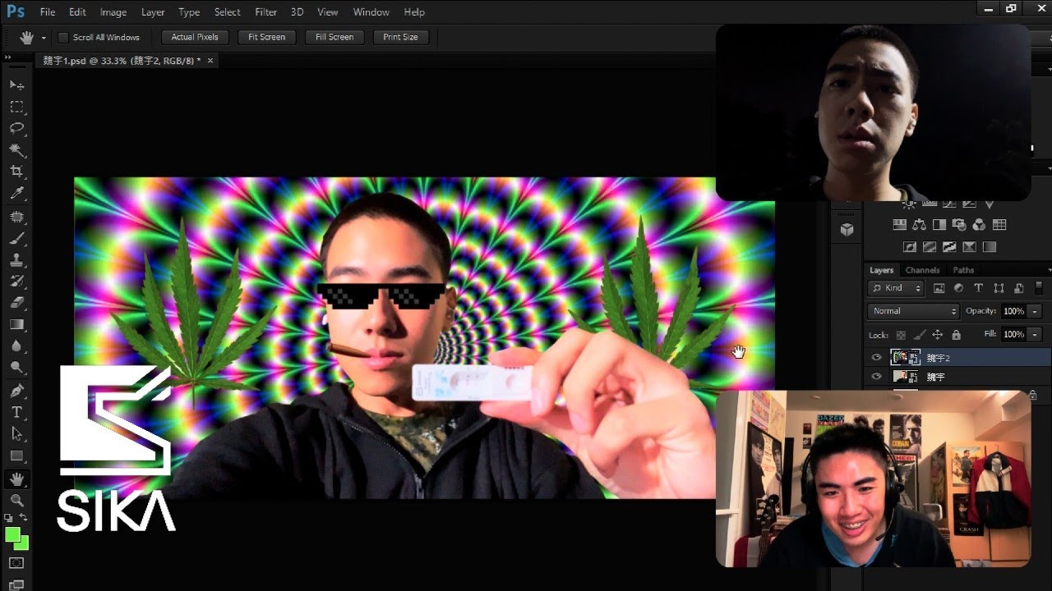1052x591 pixels.
Task: Lock layer position
Action: click(x=937, y=335)
